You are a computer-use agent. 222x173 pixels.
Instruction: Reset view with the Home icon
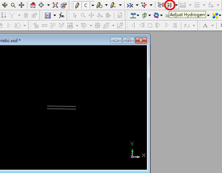tap(33, 5)
